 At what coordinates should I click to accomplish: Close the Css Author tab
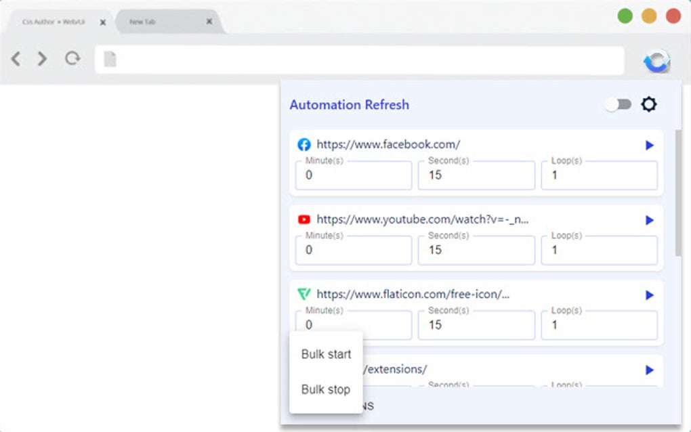(x=103, y=22)
